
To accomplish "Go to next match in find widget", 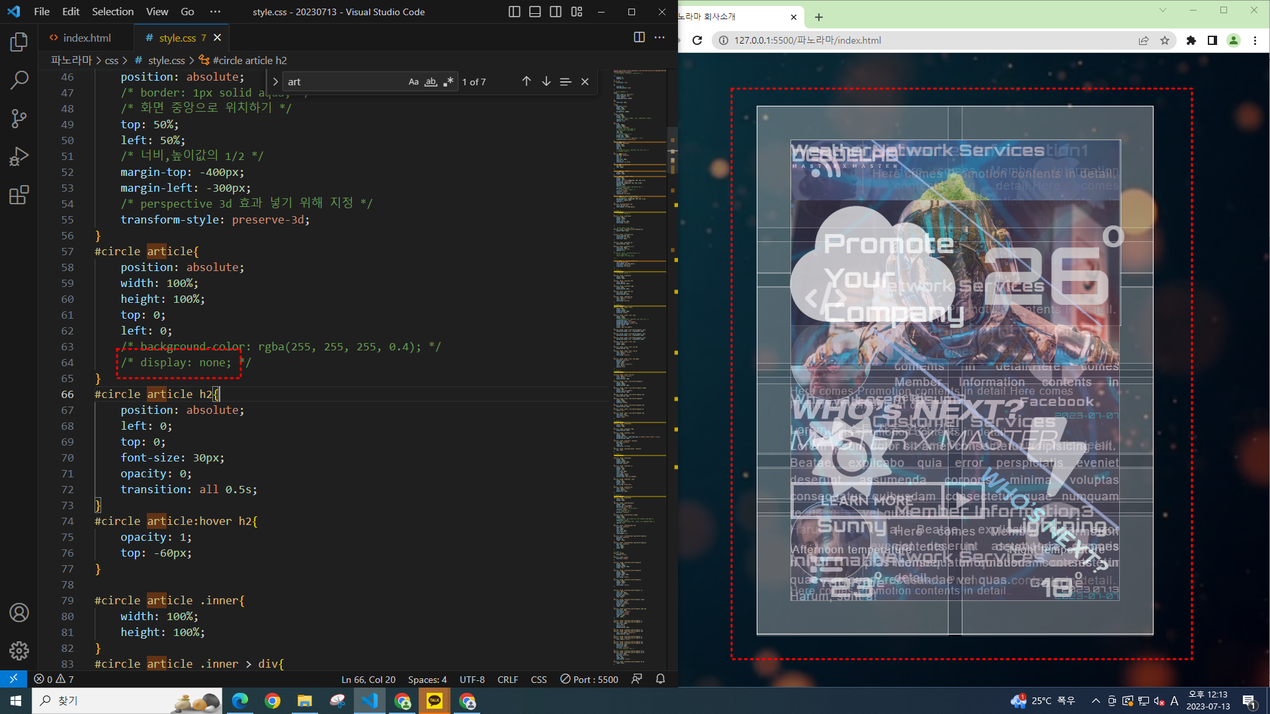I will pos(546,81).
